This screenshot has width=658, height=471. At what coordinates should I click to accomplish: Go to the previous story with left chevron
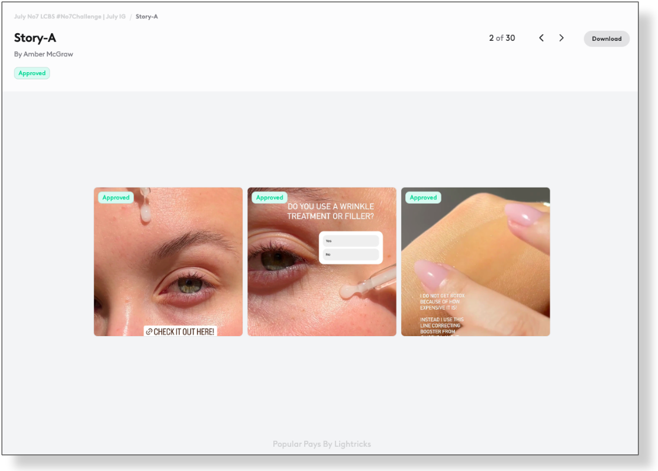coord(541,38)
